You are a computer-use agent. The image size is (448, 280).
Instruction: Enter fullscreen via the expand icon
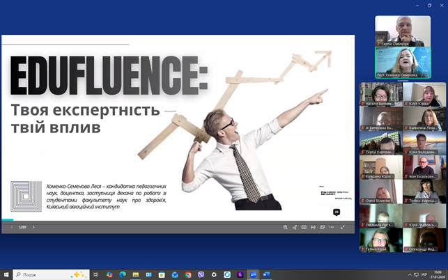click(343, 227)
